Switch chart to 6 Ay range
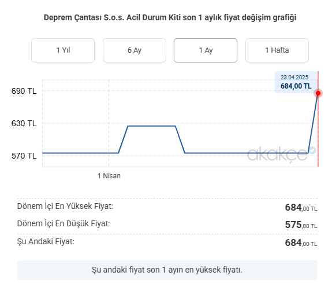332x283 pixels. (135, 50)
